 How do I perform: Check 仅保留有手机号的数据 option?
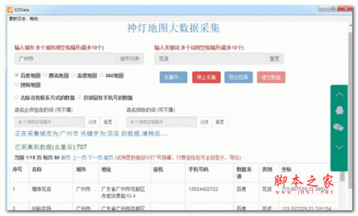[x=79, y=97]
